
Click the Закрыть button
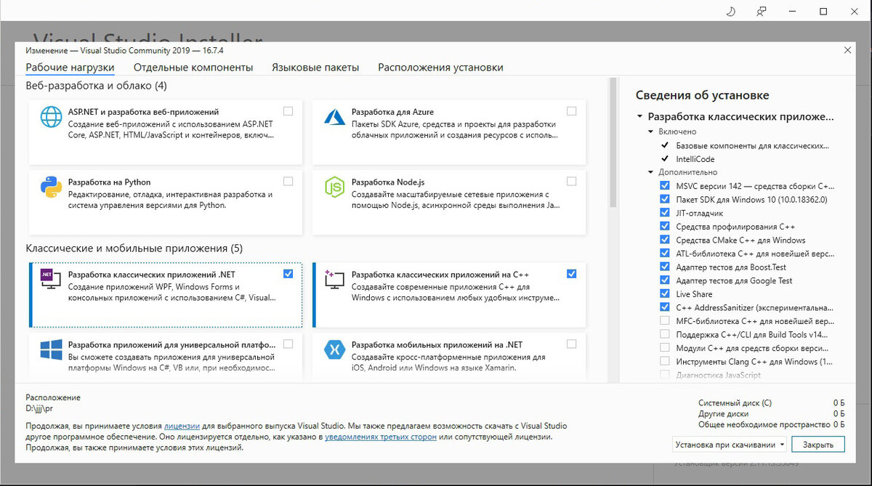[818, 445]
